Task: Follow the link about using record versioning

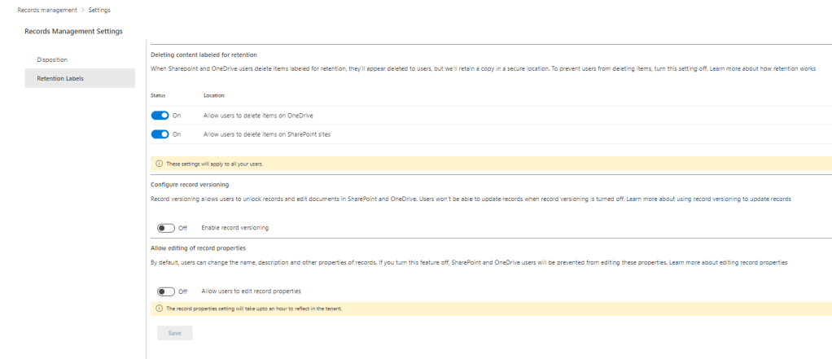Action: point(708,198)
